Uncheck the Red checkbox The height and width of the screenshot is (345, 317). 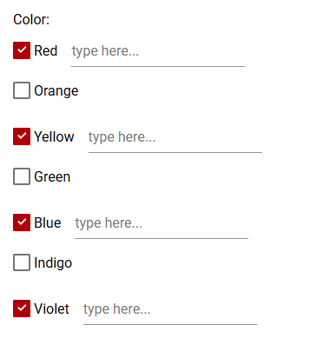point(22,50)
